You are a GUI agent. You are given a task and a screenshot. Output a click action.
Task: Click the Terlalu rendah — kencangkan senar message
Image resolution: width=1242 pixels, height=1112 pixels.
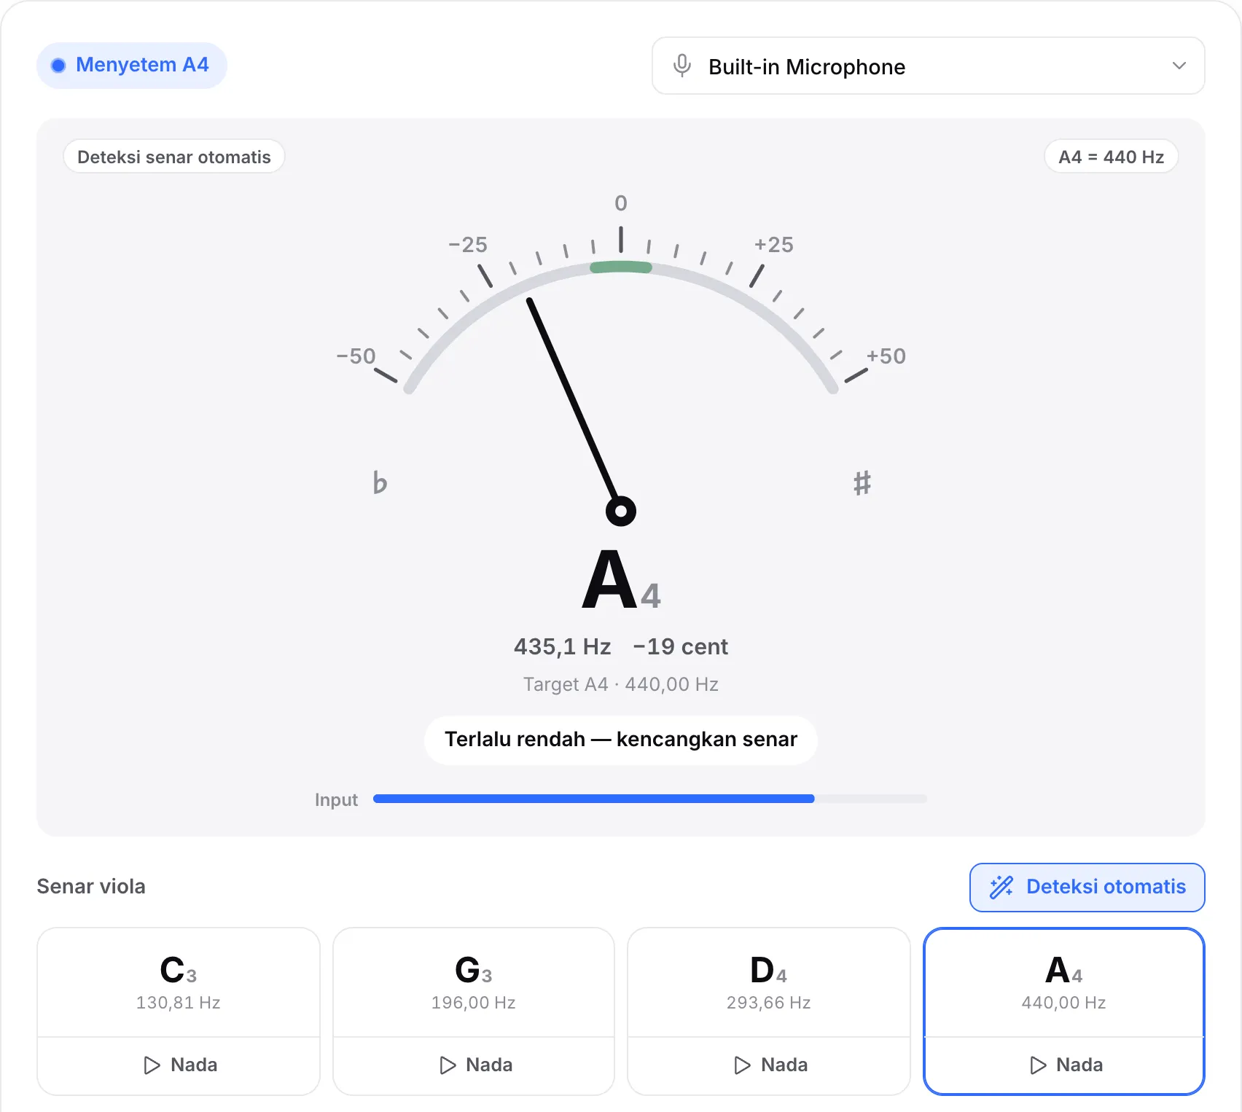621,740
